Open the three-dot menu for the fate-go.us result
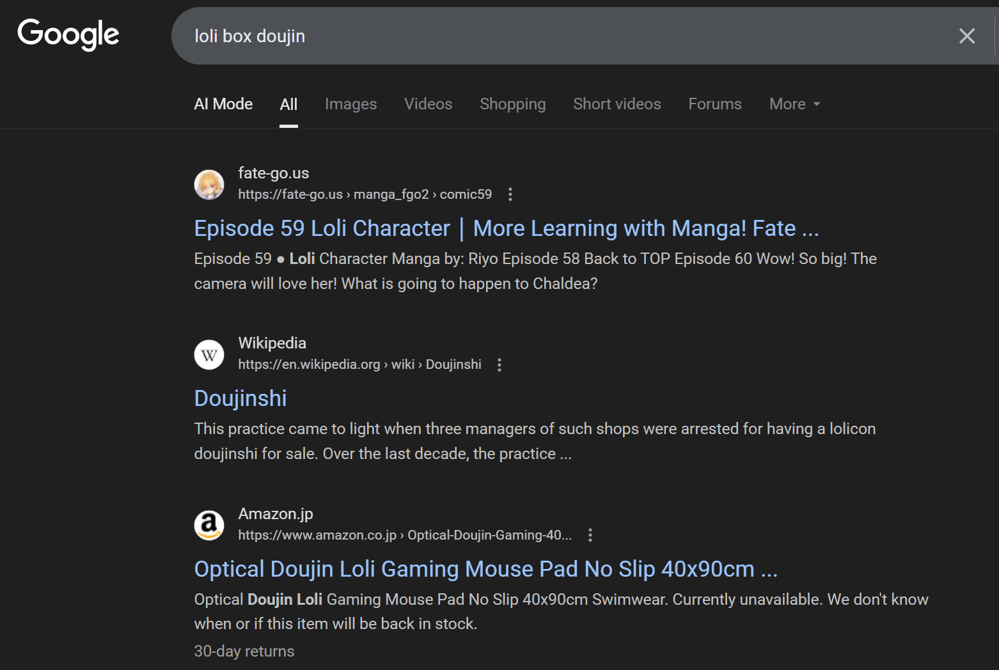999x670 pixels. tap(510, 194)
